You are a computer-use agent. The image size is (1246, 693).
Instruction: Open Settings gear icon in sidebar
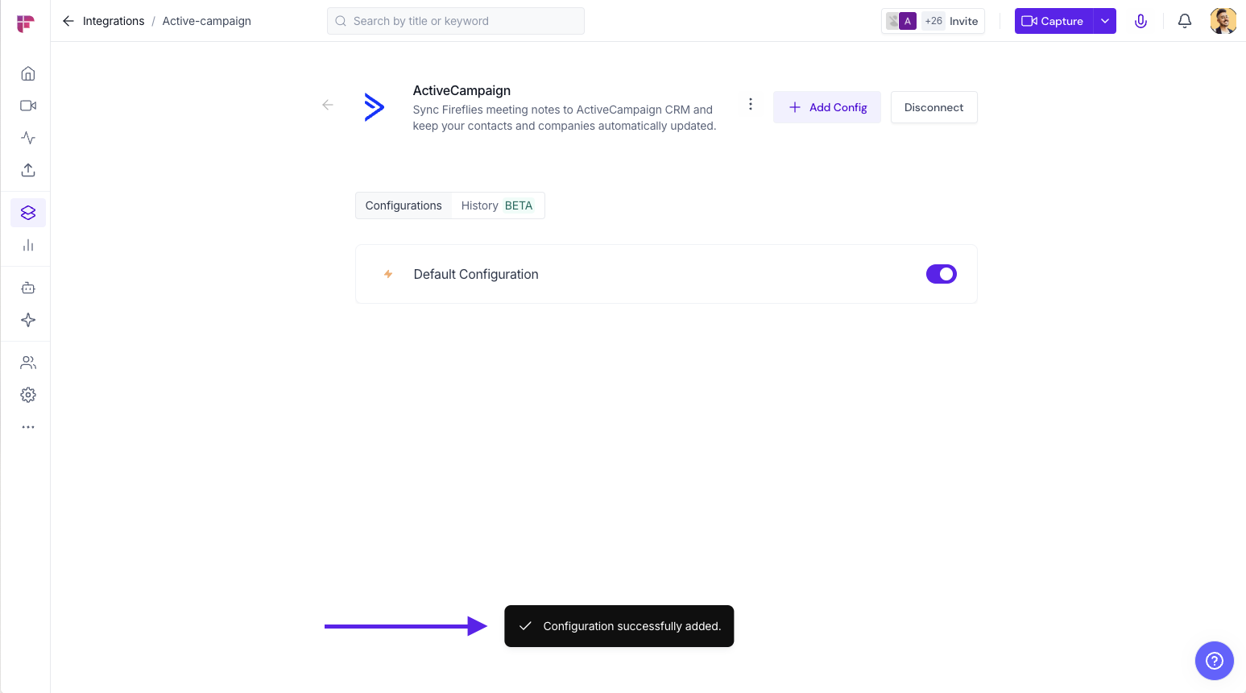(x=28, y=395)
